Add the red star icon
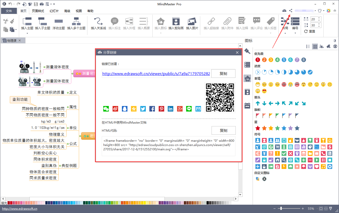The width and height of the screenshot is (339, 213). (258, 128)
